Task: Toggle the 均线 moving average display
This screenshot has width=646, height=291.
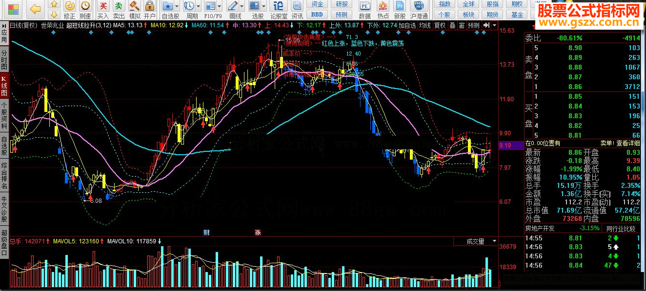Action: (425, 25)
